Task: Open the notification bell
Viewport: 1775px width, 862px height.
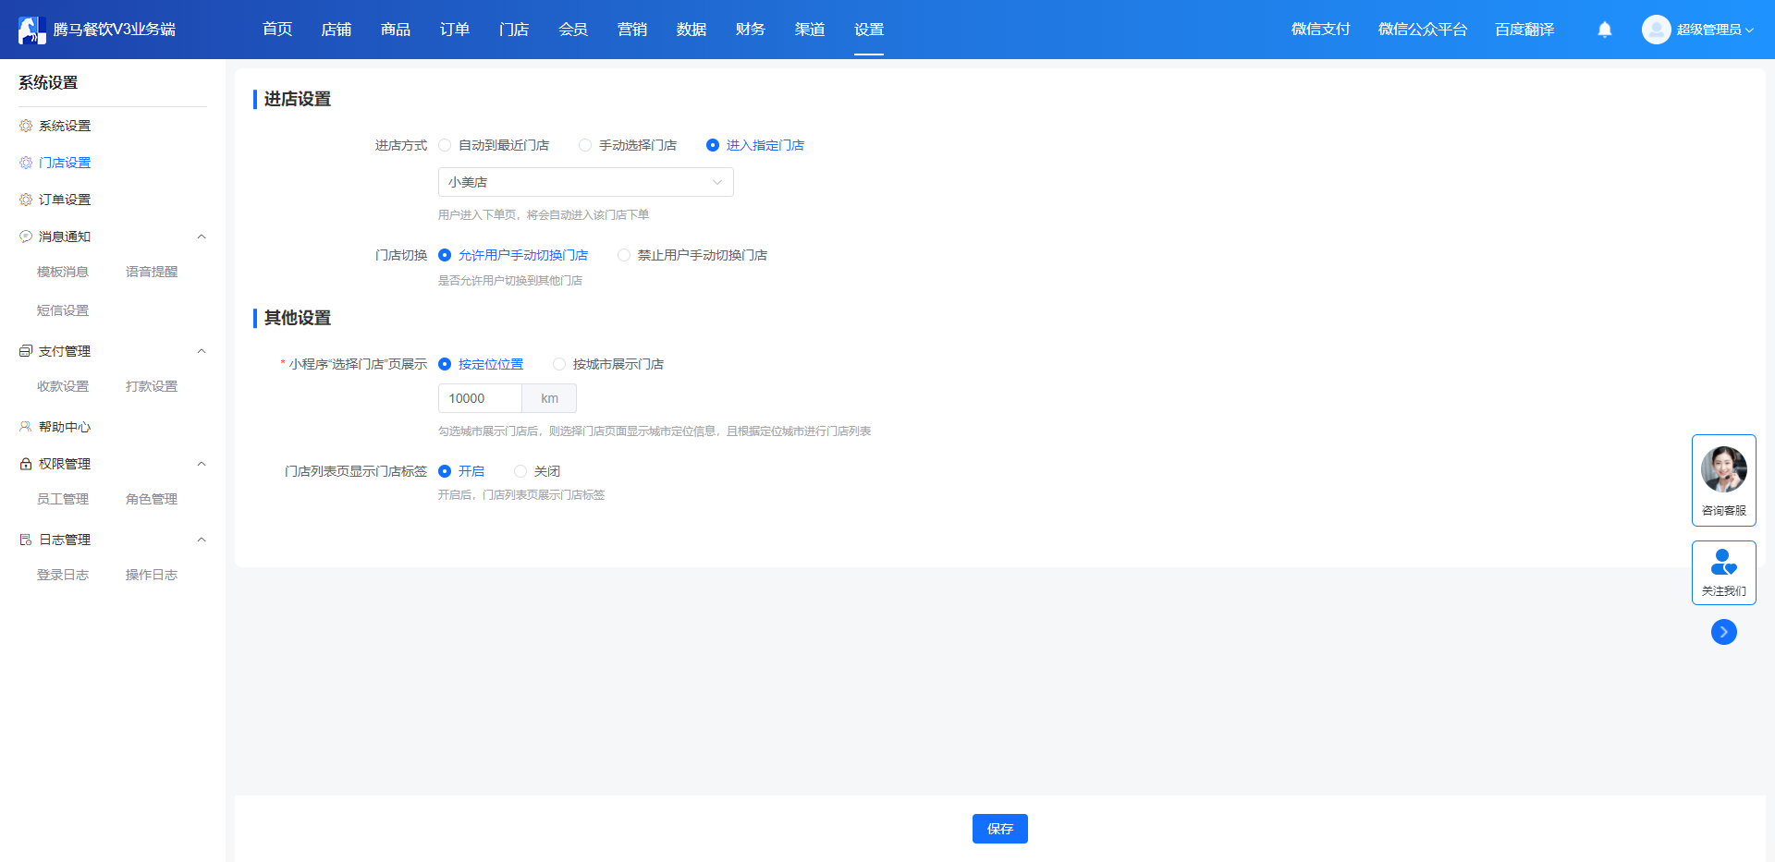Action: point(1605,30)
